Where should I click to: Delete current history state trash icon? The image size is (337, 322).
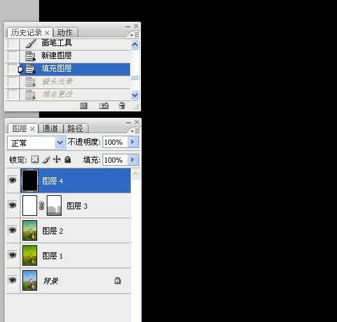pos(122,106)
